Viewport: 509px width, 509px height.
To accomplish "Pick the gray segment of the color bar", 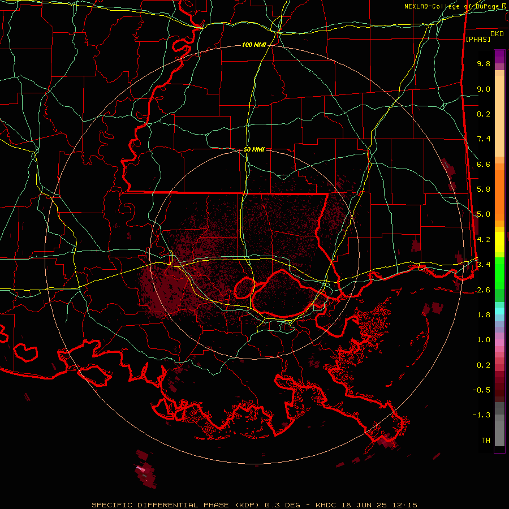I will [x=499, y=425].
